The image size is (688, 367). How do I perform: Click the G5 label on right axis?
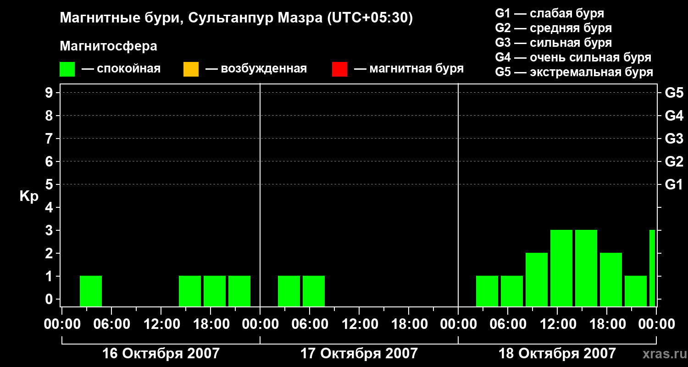coord(674,93)
